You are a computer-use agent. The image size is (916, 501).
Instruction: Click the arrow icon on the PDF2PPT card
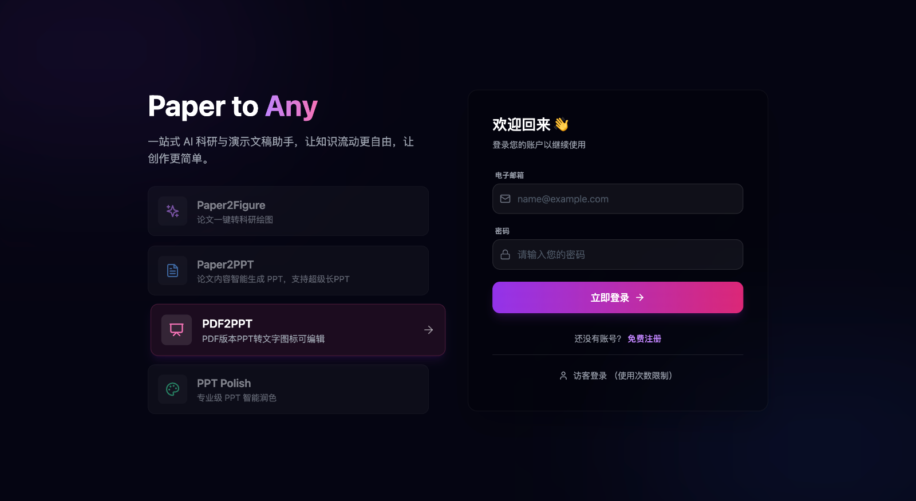tap(428, 329)
